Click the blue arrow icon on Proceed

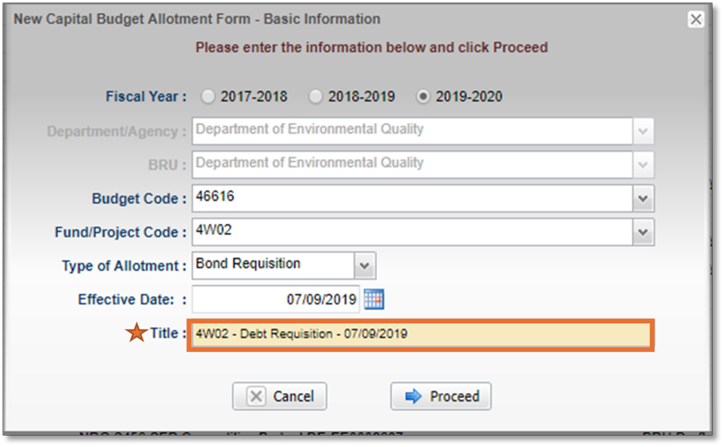pos(413,396)
